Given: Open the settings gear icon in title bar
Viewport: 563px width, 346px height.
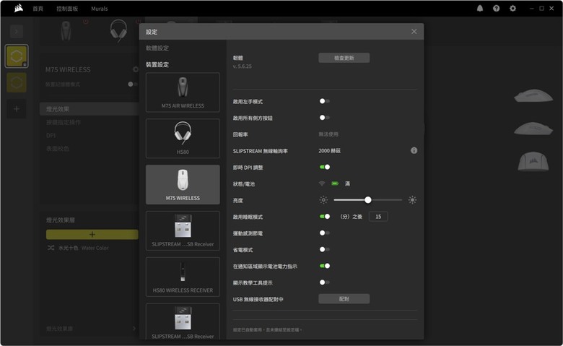Looking at the screenshot, I should (x=512, y=8).
